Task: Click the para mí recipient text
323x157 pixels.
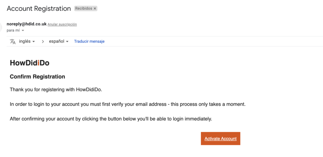Action: point(13,30)
